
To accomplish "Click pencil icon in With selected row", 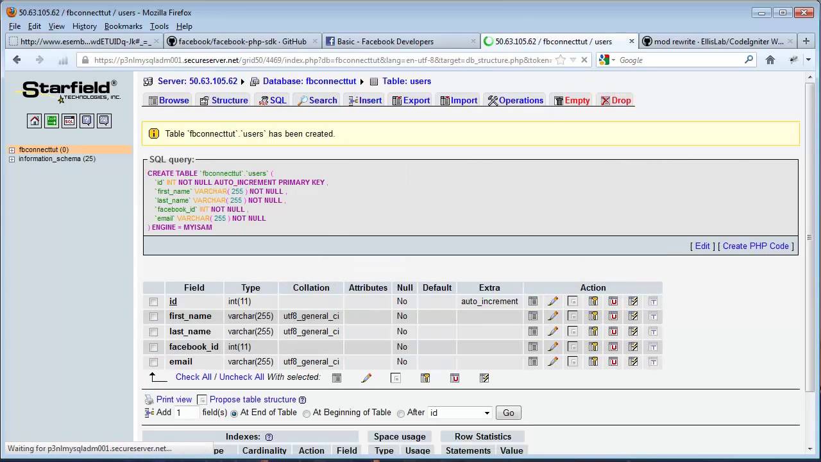I will pos(366,378).
